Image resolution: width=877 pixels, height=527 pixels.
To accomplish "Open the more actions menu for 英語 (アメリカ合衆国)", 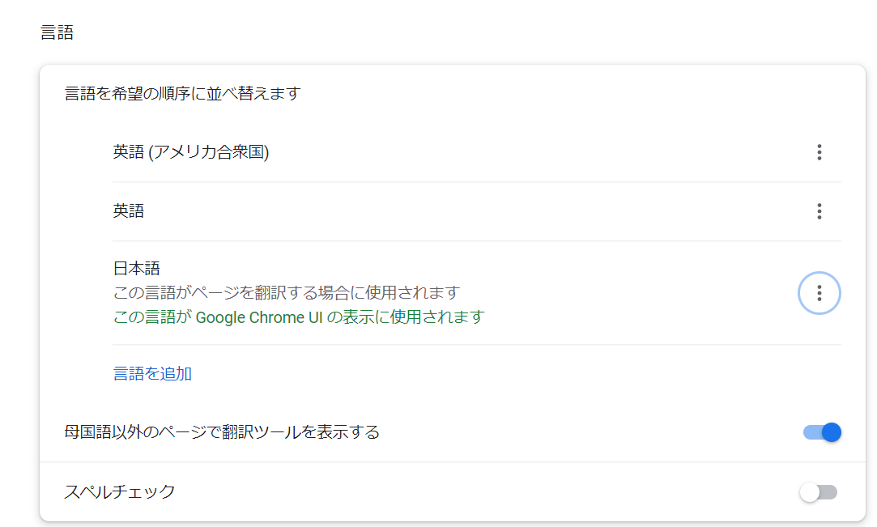I will pos(819,152).
